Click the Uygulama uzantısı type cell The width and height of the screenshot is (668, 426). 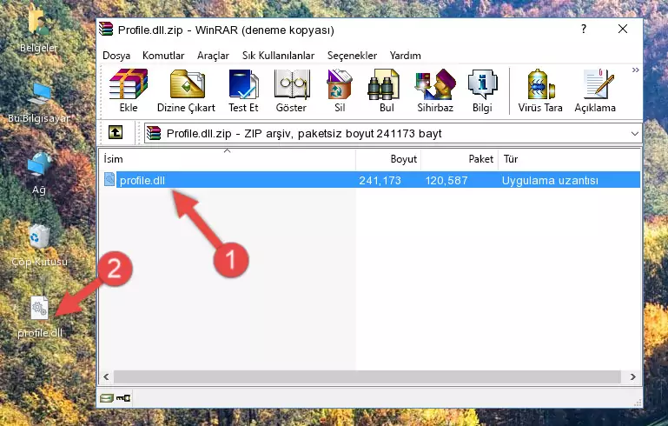[x=550, y=180]
